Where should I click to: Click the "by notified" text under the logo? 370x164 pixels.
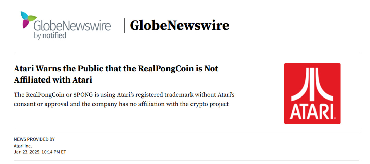[50, 35]
